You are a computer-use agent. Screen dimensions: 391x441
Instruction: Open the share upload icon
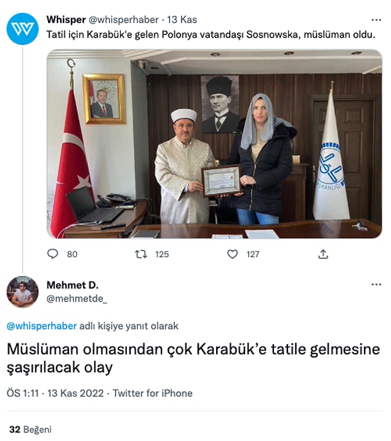323,254
